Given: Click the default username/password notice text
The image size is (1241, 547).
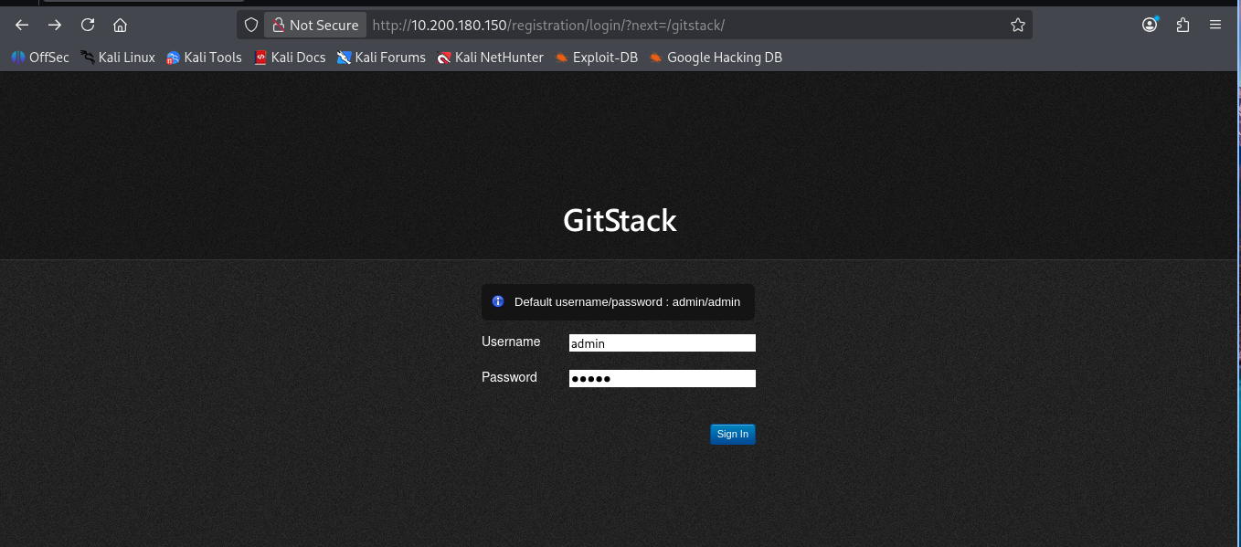Looking at the screenshot, I should (x=627, y=301).
